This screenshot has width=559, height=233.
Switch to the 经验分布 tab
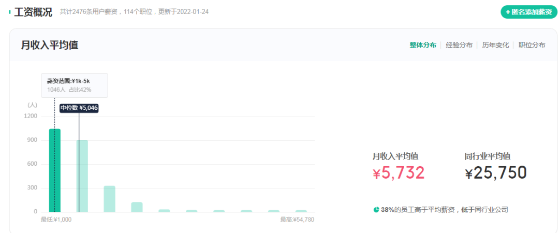click(459, 45)
